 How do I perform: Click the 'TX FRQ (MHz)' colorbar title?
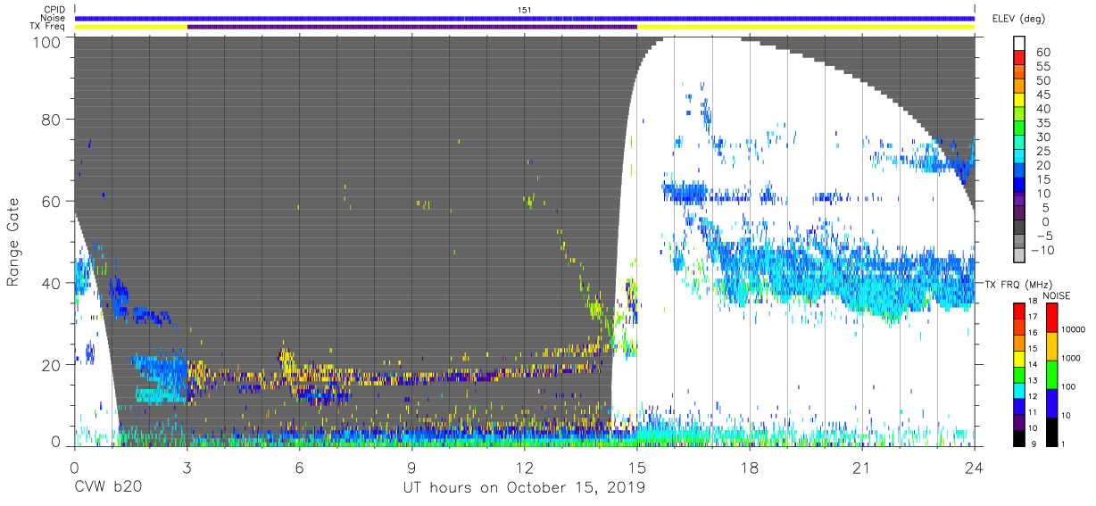point(1017,285)
